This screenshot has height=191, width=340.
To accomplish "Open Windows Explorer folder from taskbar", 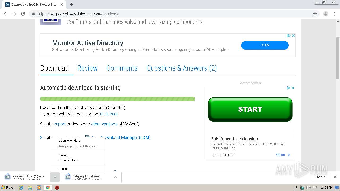I will tap(30, 188).
